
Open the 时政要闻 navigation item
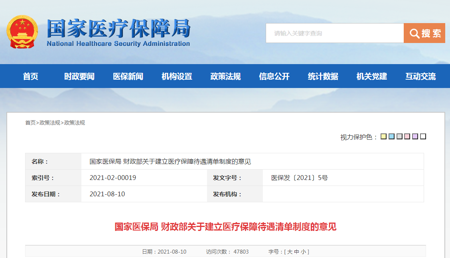pyautogui.click(x=79, y=76)
